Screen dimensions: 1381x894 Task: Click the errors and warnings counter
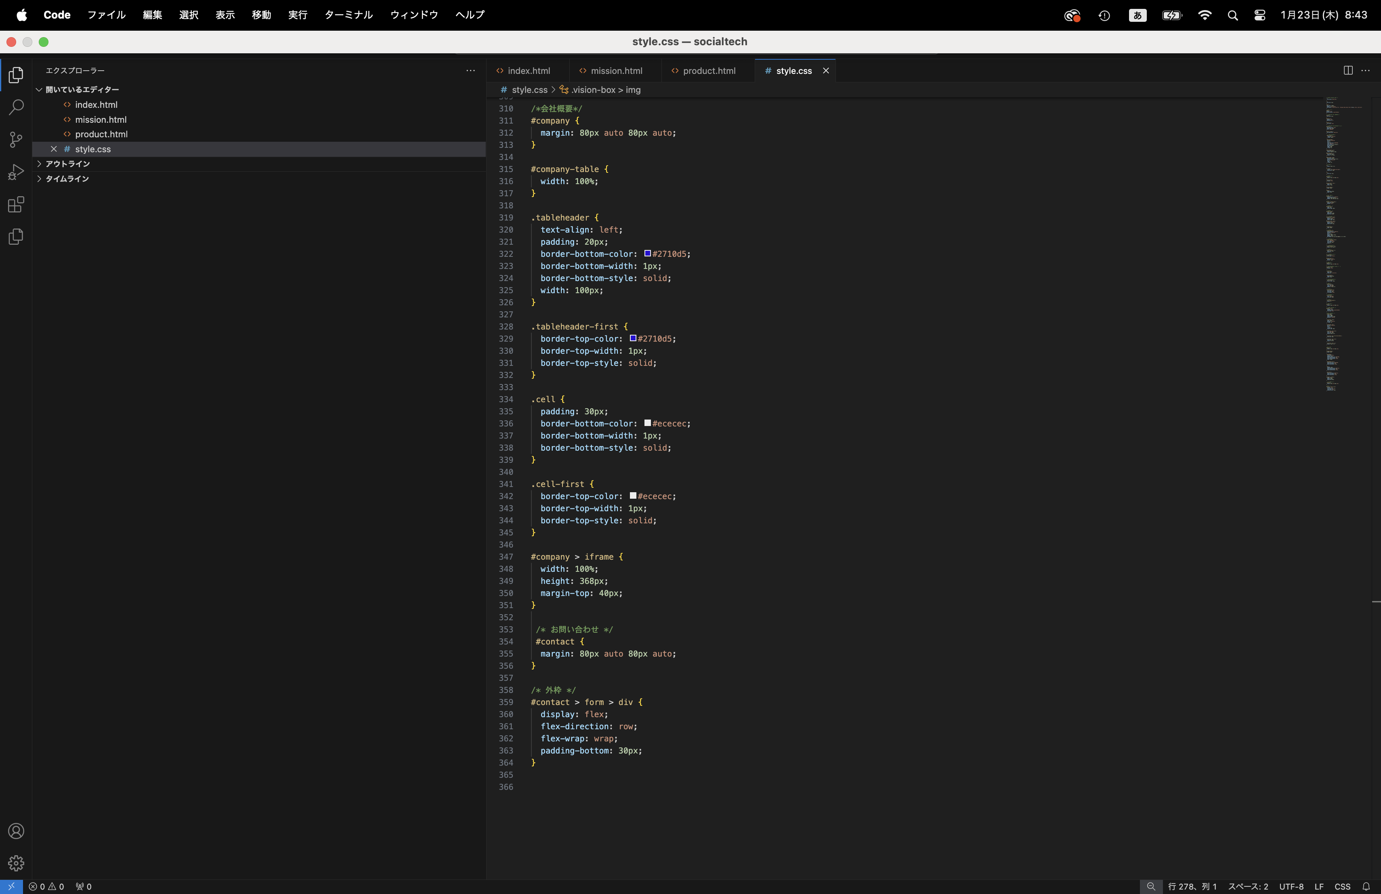tap(46, 886)
